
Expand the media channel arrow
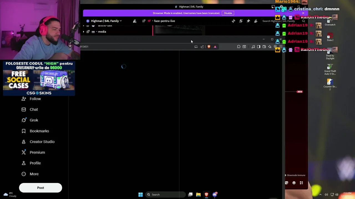point(84,32)
